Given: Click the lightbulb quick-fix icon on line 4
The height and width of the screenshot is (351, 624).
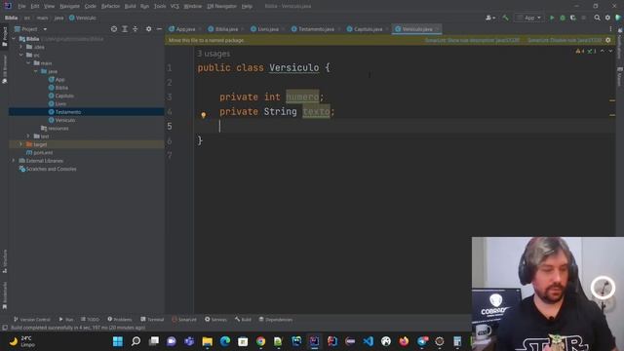Looking at the screenshot, I should pyautogui.click(x=204, y=115).
